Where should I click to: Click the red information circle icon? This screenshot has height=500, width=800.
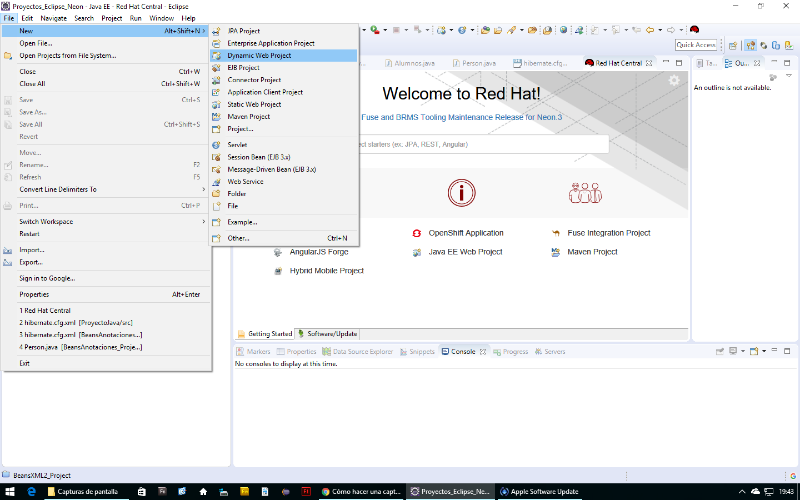click(x=462, y=193)
